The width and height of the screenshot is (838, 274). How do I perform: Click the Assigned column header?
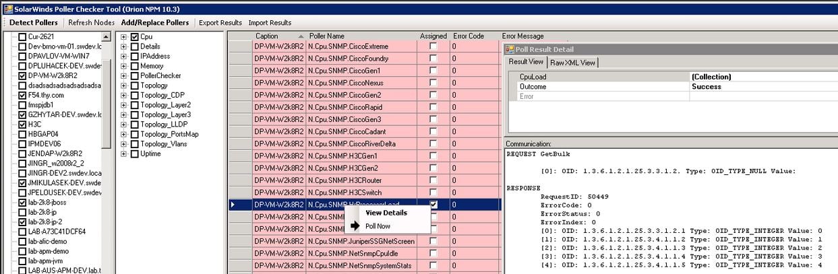[x=433, y=36]
